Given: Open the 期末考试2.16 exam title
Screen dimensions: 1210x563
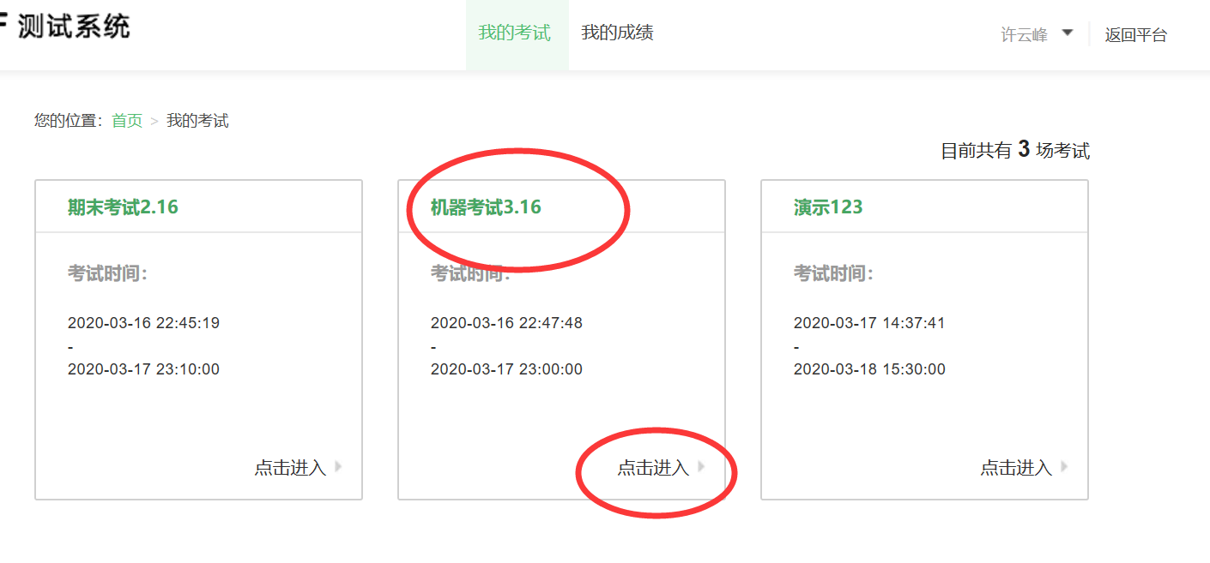Looking at the screenshot, I should 123,207.
